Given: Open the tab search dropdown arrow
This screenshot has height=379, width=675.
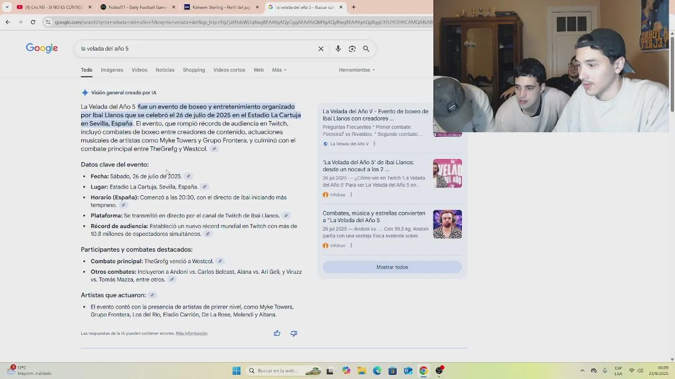Looking at the screenshot, I should pyautogui.click(x=7, y=7).
